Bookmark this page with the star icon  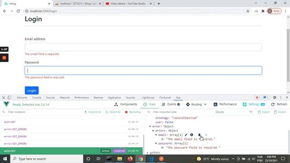click(x=248, y=11)
